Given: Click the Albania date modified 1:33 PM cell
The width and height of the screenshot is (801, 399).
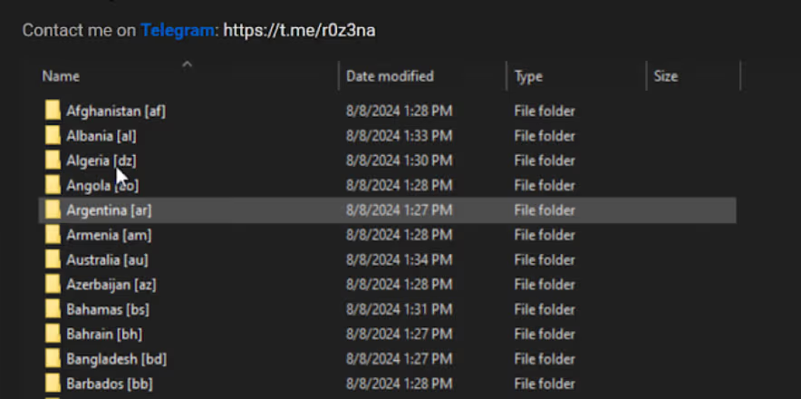Looking at the screenshot, I should [x=399, y=136].
